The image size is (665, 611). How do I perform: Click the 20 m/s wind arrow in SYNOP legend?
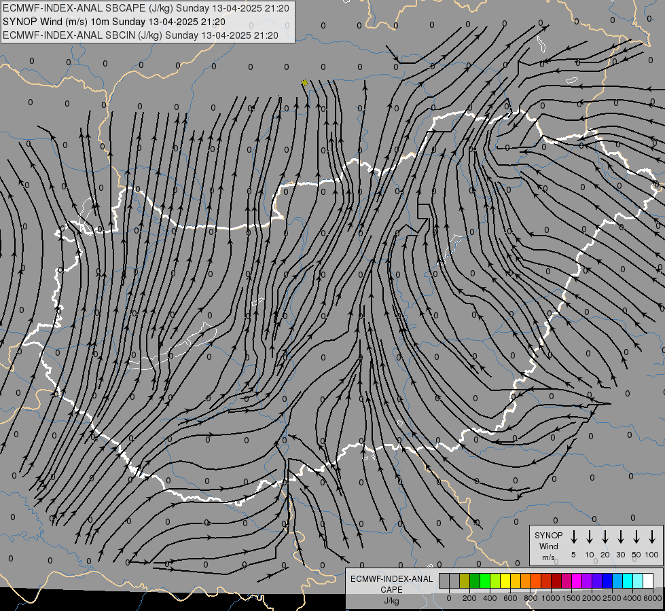coord(605,536)
